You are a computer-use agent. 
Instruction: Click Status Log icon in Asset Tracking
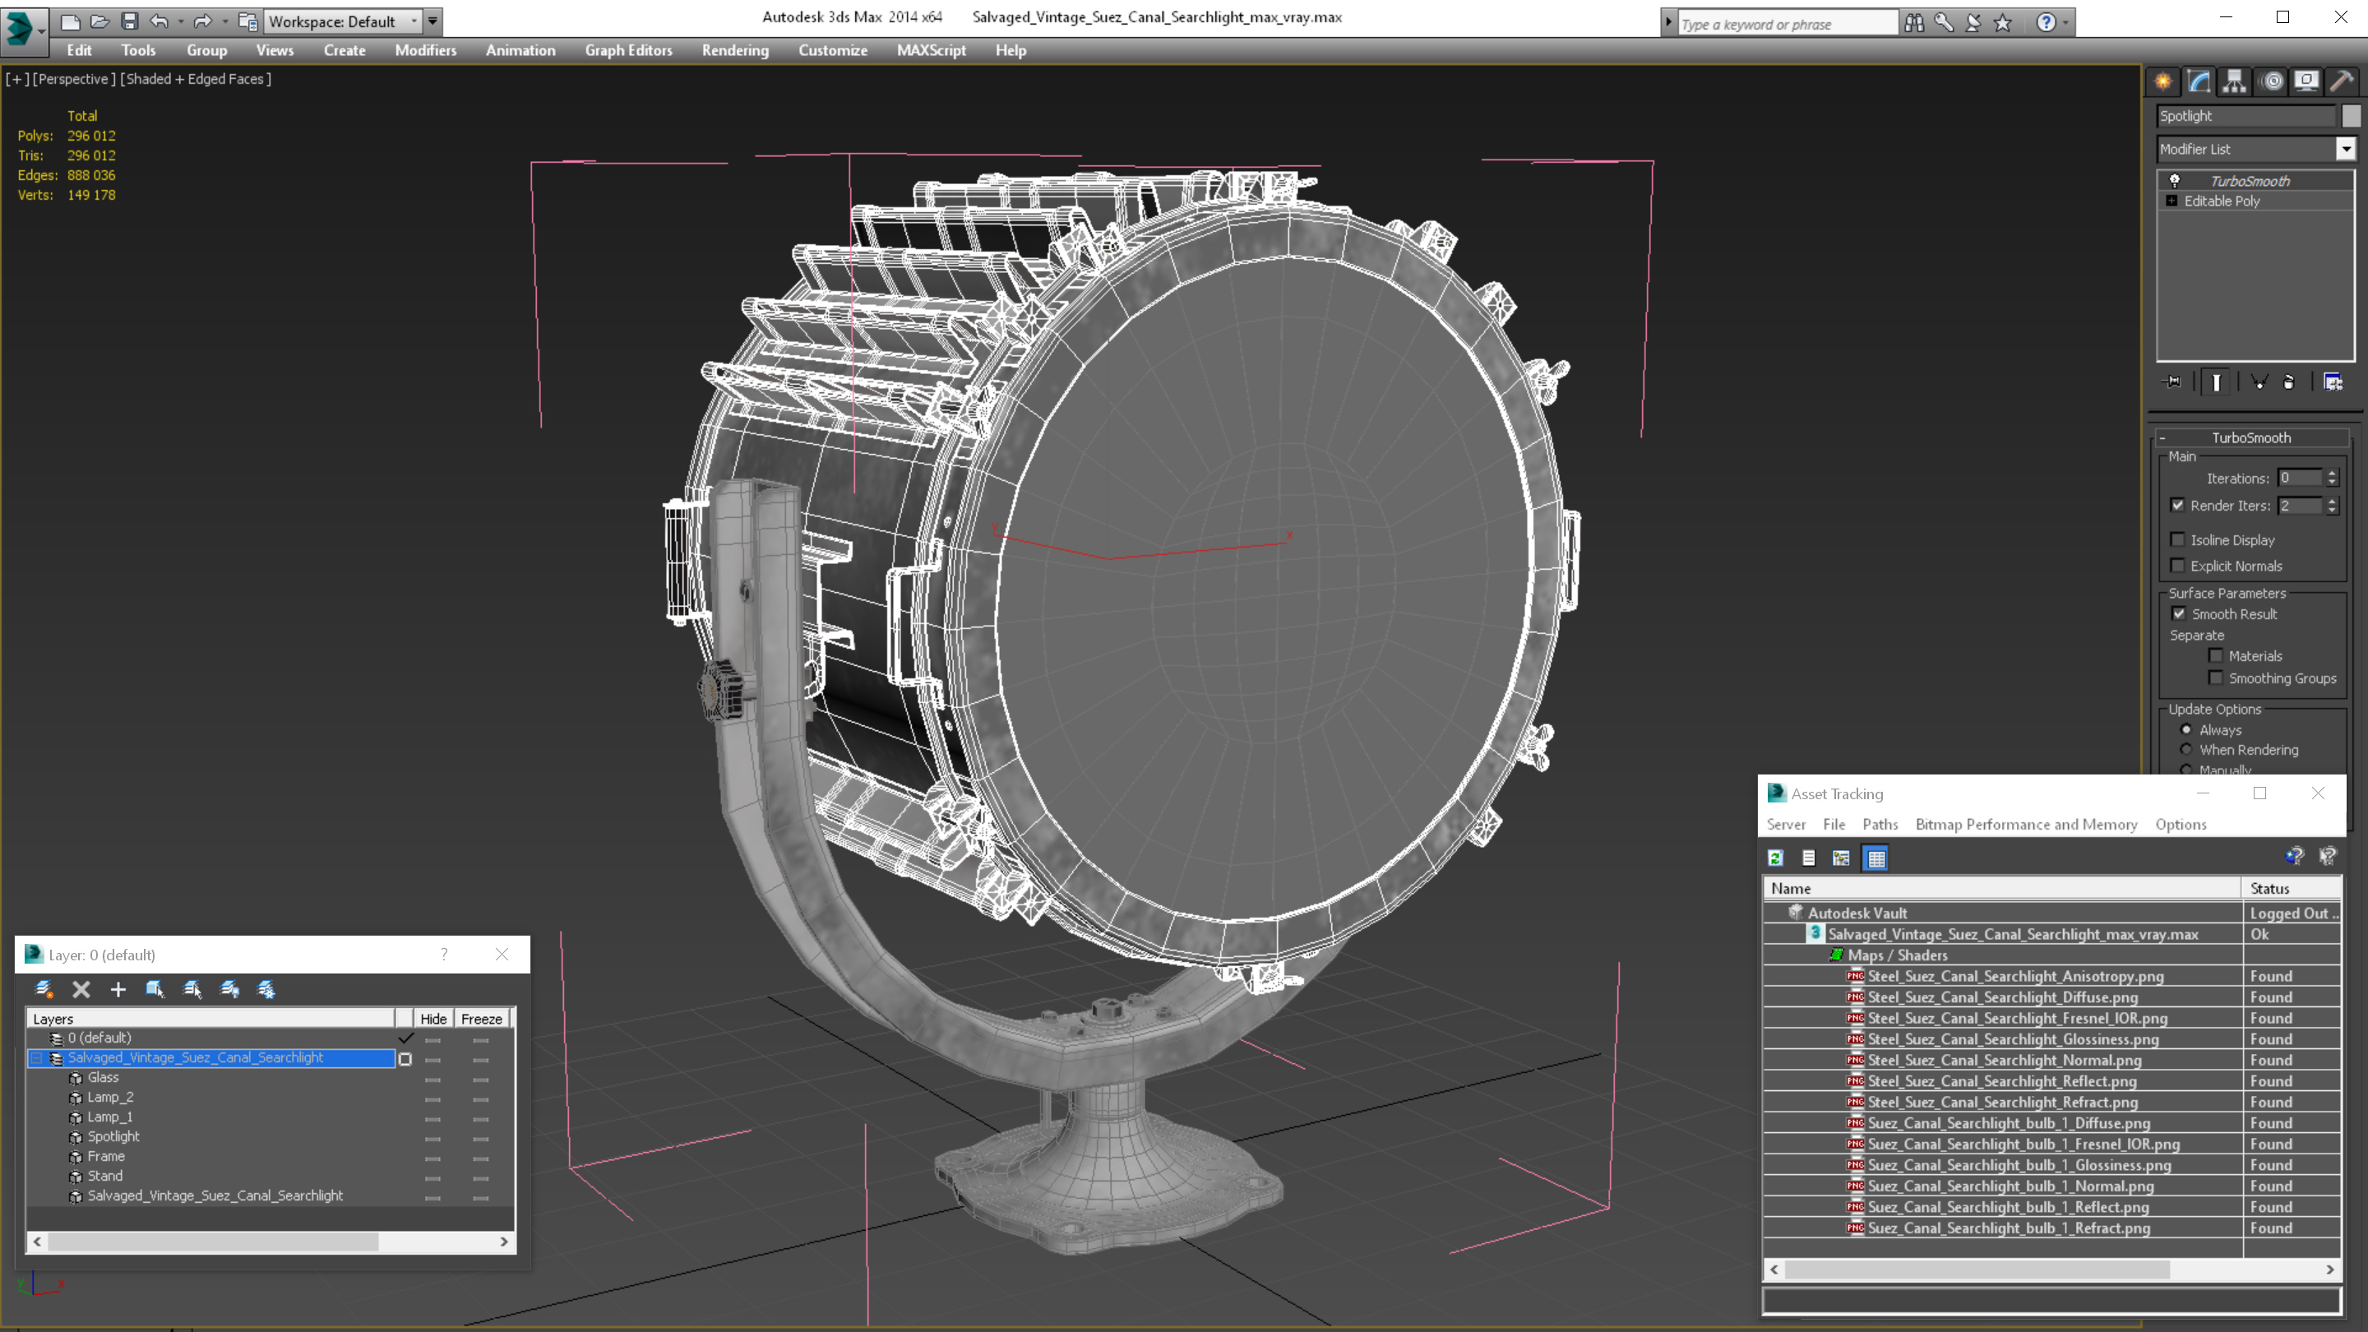1808,858
